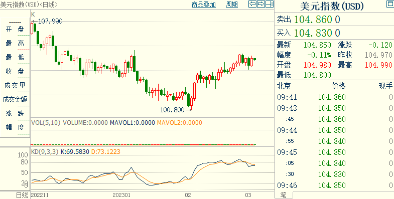Select 成交量 in the left sidebar
The width and height of the screenshot is (394, 199).
click(x=15, y=85)
